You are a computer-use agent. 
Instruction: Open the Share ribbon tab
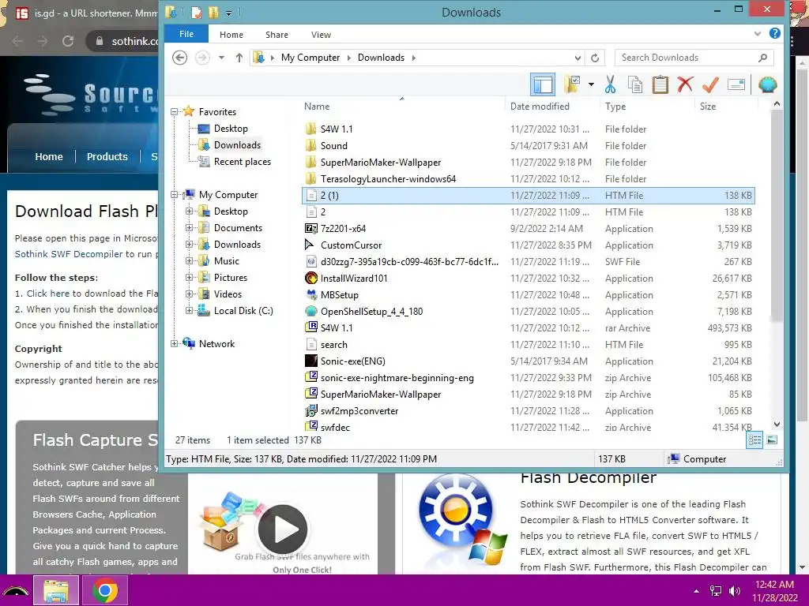[x=277, y=35]
